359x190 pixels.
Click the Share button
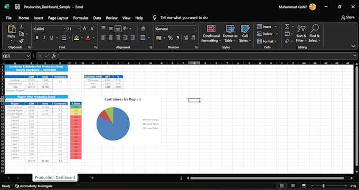coord(348,17)
